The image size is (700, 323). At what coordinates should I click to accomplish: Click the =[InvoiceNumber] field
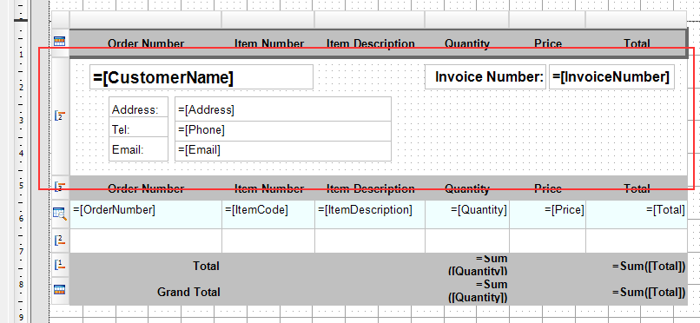pyautogui.click(x=611, y=77)
